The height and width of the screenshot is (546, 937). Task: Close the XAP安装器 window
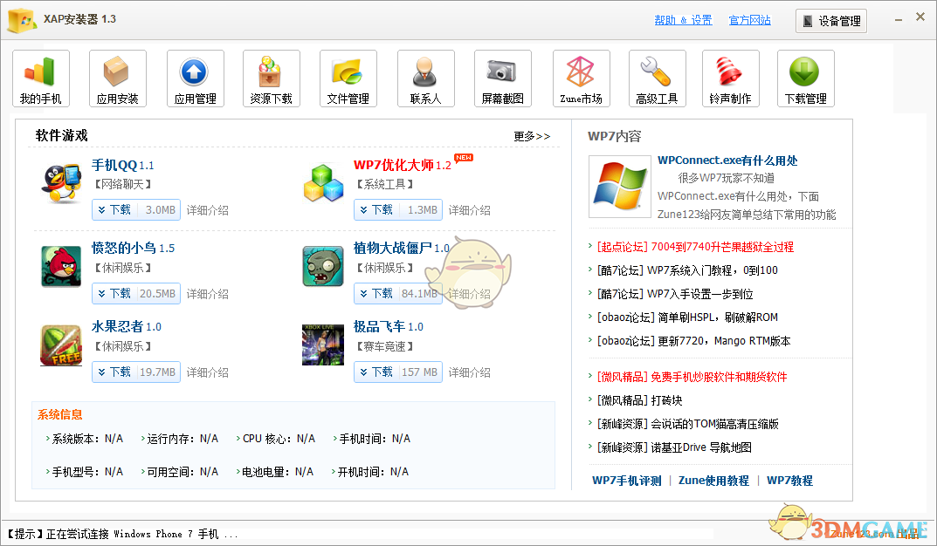(920, 17)
